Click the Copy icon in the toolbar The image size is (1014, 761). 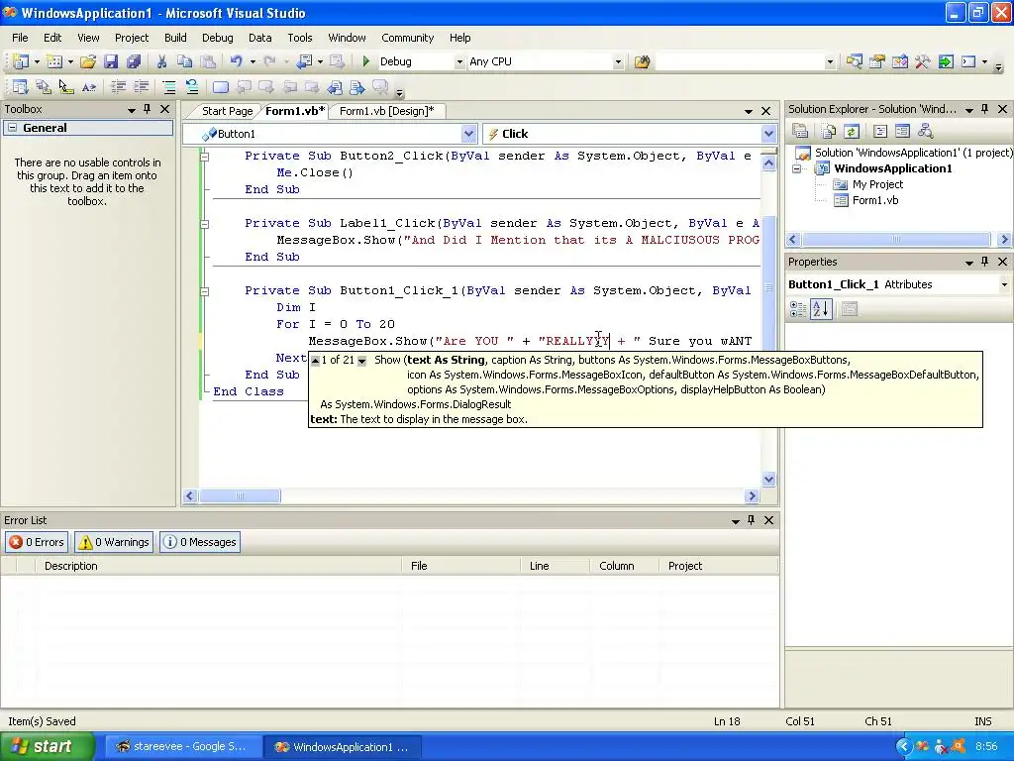[185, 61]
